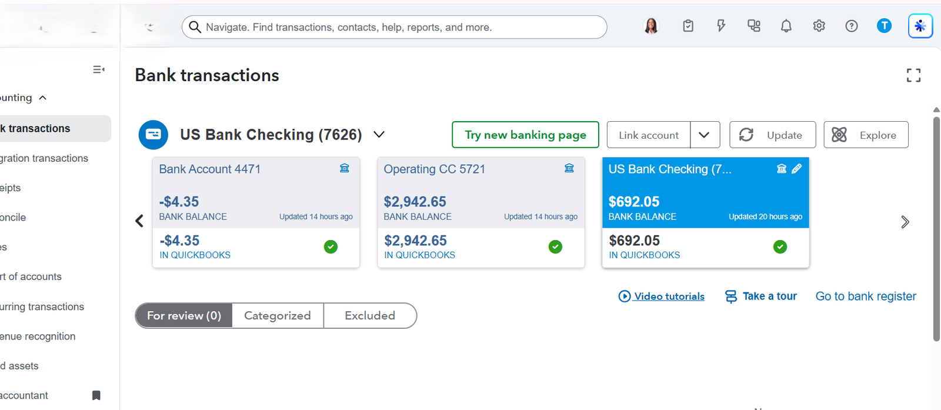Open Receipts in the sidebar
The width and height of the screenshot is (941, 410).
click(11, 188)
